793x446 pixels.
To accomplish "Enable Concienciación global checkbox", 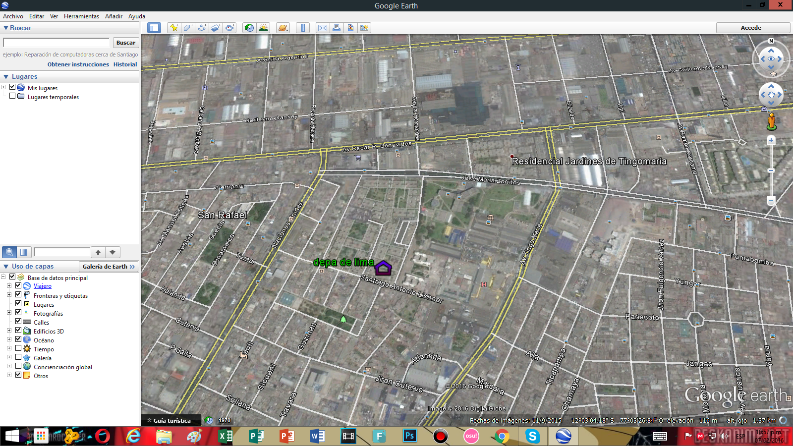I will tap(18, 366).
